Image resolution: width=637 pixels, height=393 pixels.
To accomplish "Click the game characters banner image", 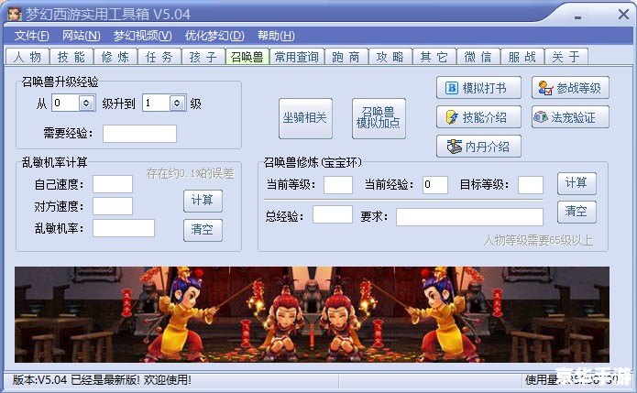I will point(312,314).
